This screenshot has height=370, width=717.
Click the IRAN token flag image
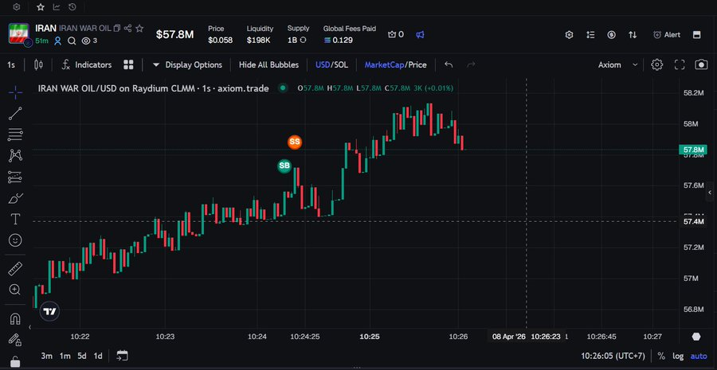click(19, 33)
